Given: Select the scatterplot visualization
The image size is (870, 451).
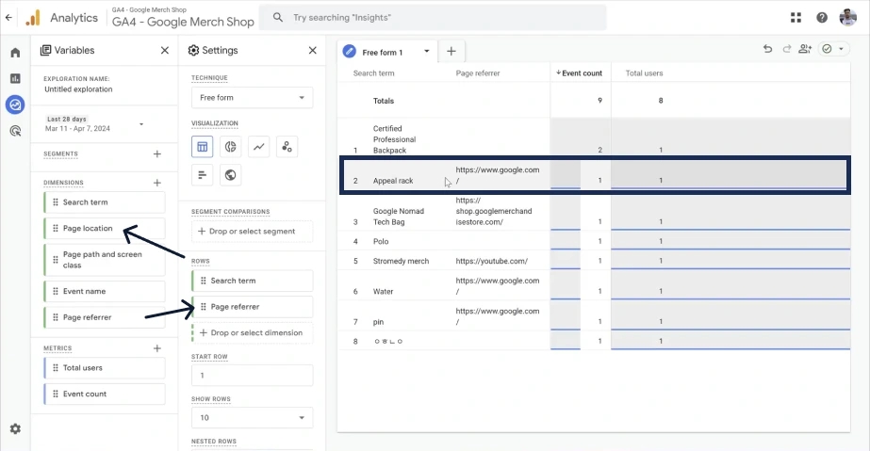Looking at the screenshot, I should tap(287, 147).
